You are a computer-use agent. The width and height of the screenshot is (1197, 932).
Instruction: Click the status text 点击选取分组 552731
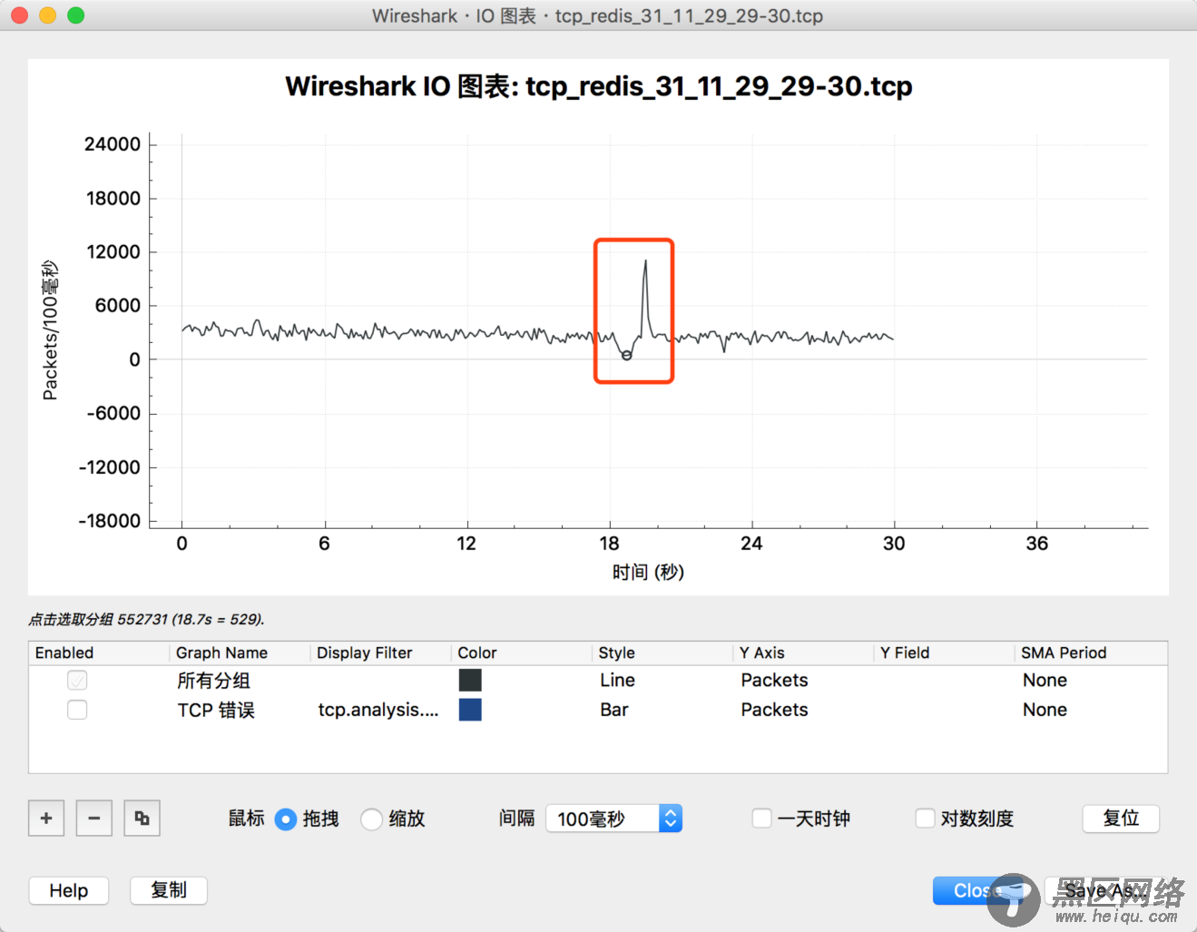click(x=146, y=619)
